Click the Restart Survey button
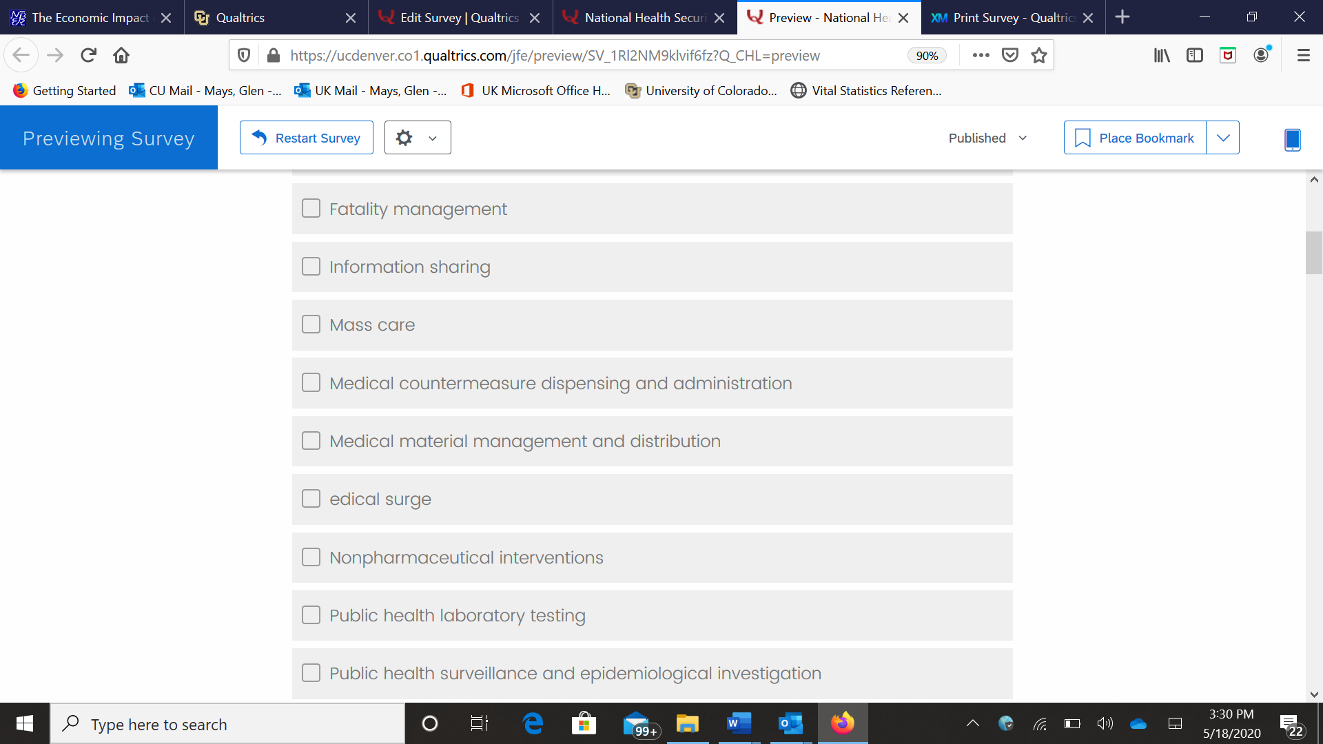 click(307, 138)
